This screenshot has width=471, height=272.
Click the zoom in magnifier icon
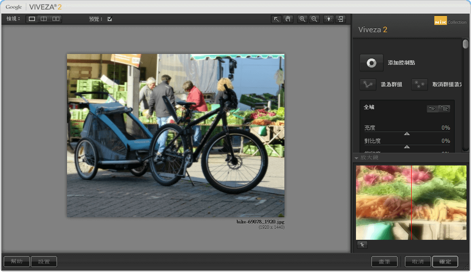tap(302, 19)
